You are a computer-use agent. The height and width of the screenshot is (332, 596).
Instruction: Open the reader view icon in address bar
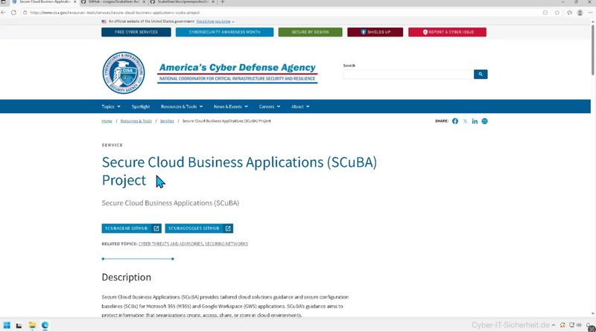pyautogui.click(x=545, y=13)
